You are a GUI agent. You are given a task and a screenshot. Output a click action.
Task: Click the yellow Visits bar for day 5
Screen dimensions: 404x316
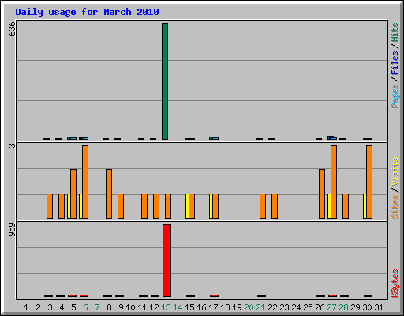coord(69,206)
